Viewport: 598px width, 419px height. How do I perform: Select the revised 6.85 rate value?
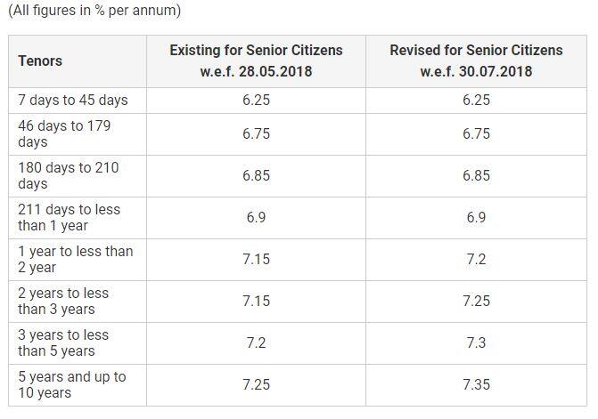coord(476,175)
